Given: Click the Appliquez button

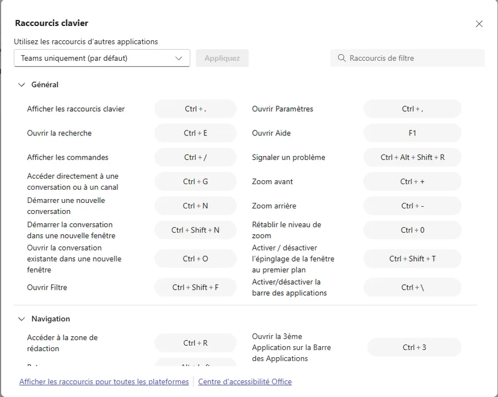Looking at the screenshot, I should (x=222, y=58).
